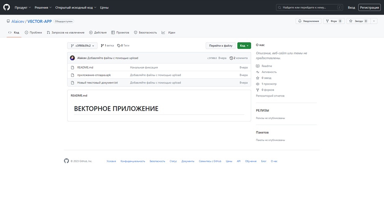The height and width of the screenshot is (198, 384).
Task: Click the Alaicev avatar in commit row
Action: pos(72,58)
